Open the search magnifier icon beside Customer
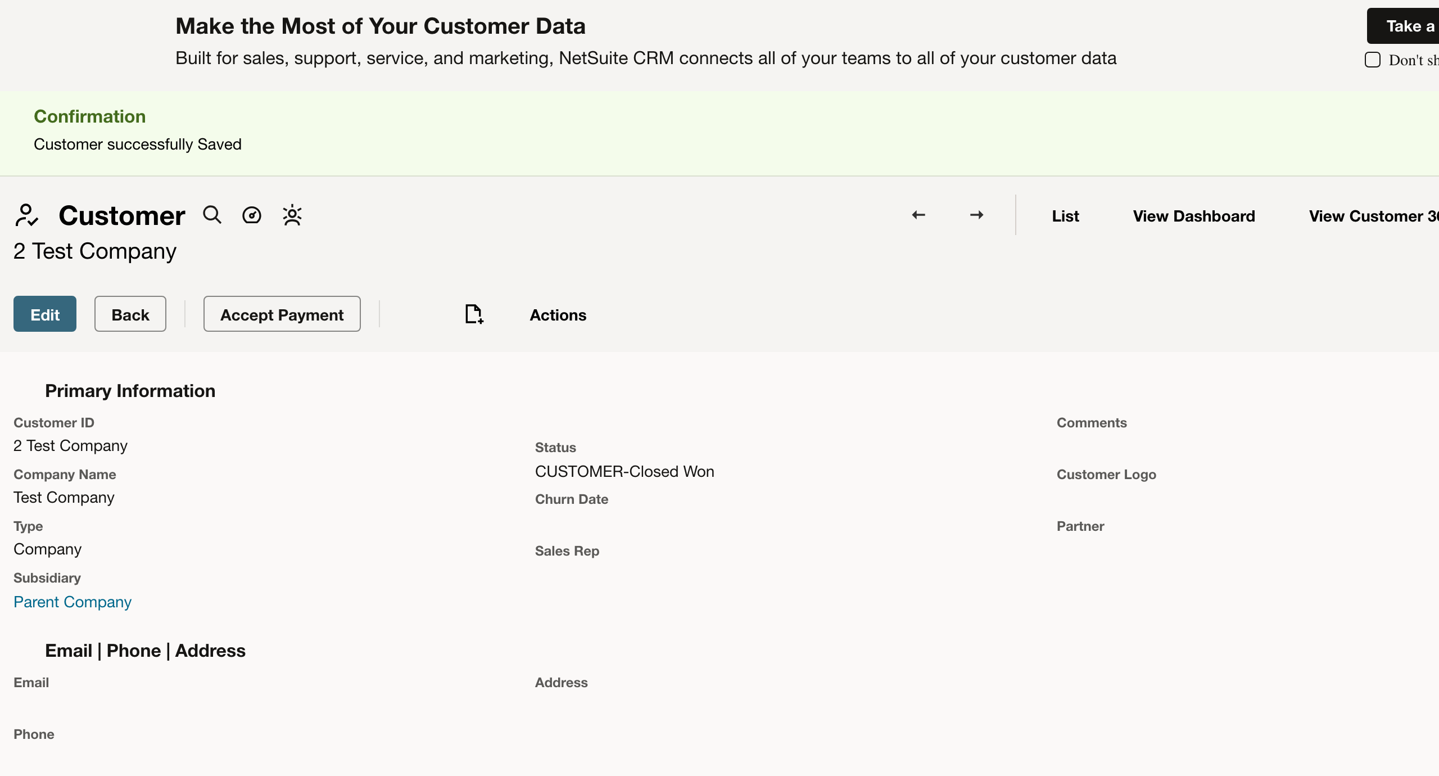The width and height of the screenshot is (1439, 776). 212,215
